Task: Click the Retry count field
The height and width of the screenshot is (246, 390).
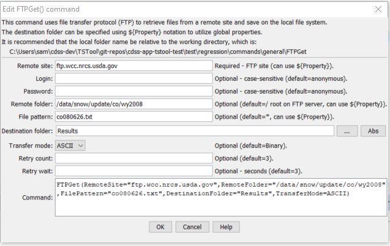Action: [134, 158]
